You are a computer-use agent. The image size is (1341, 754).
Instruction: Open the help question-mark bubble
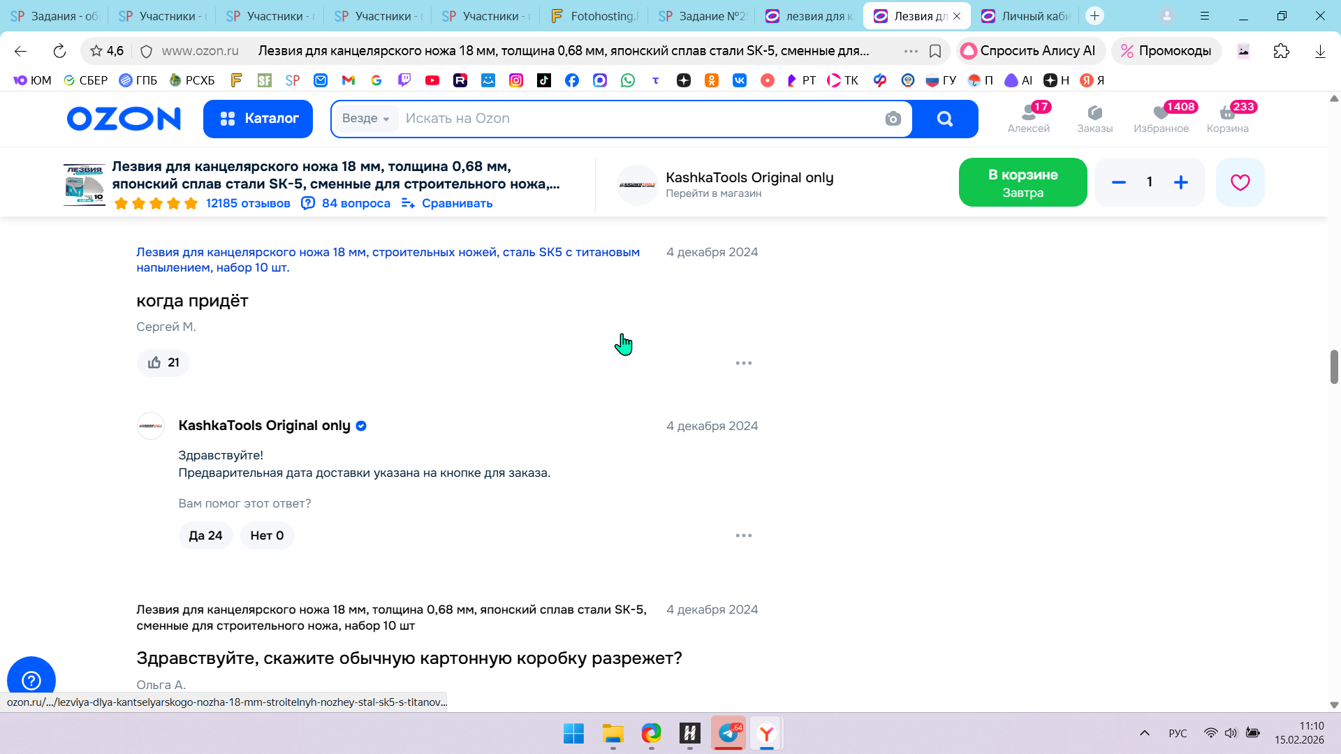point(31,680)
